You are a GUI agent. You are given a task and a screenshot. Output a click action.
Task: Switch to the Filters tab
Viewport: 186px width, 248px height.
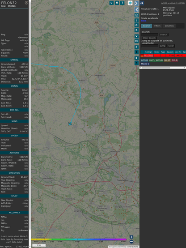click(x=157, y=26)
